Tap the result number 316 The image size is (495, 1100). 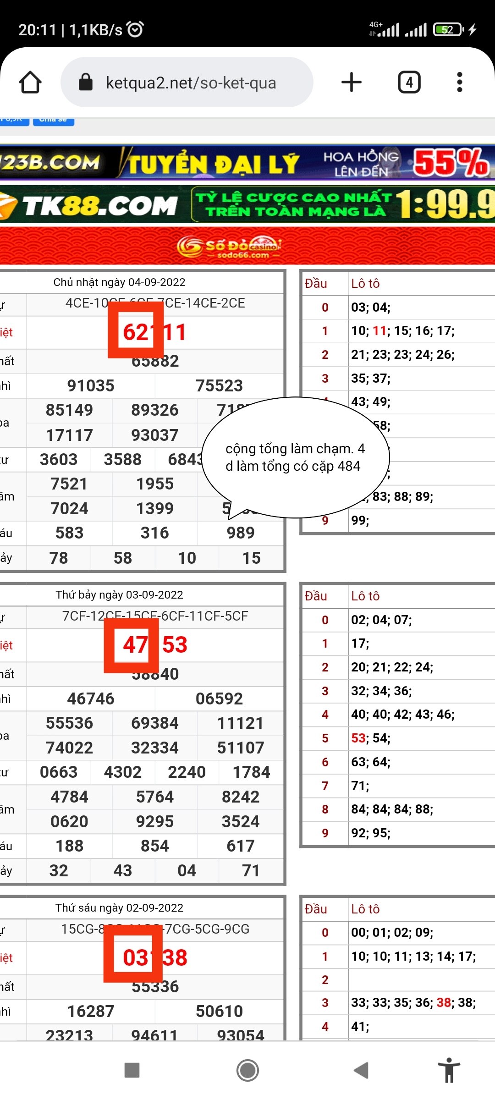point(155,533)
